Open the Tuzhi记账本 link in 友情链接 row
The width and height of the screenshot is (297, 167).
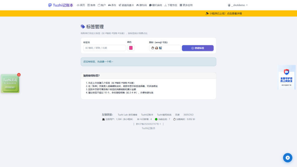point(147,115)
